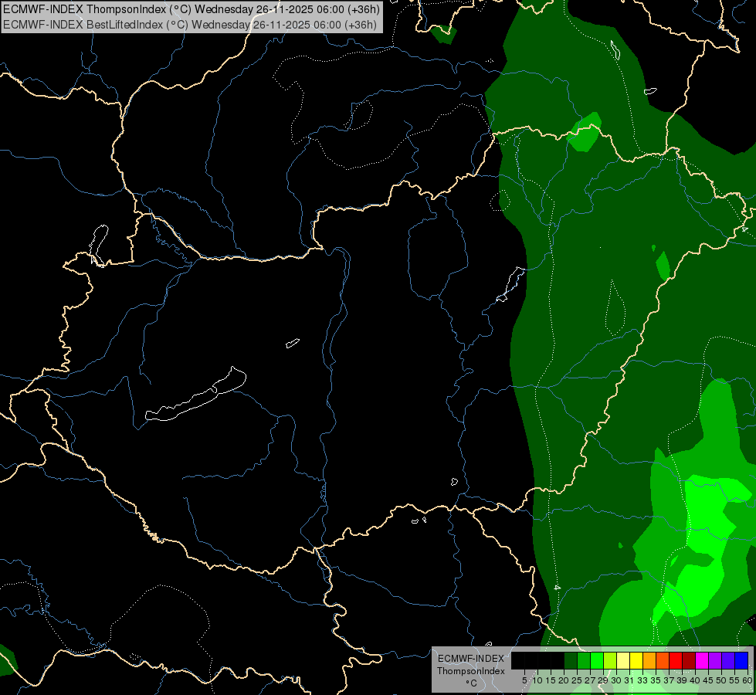
Task: Click the legend tick value 55
Action: [734, 680]
